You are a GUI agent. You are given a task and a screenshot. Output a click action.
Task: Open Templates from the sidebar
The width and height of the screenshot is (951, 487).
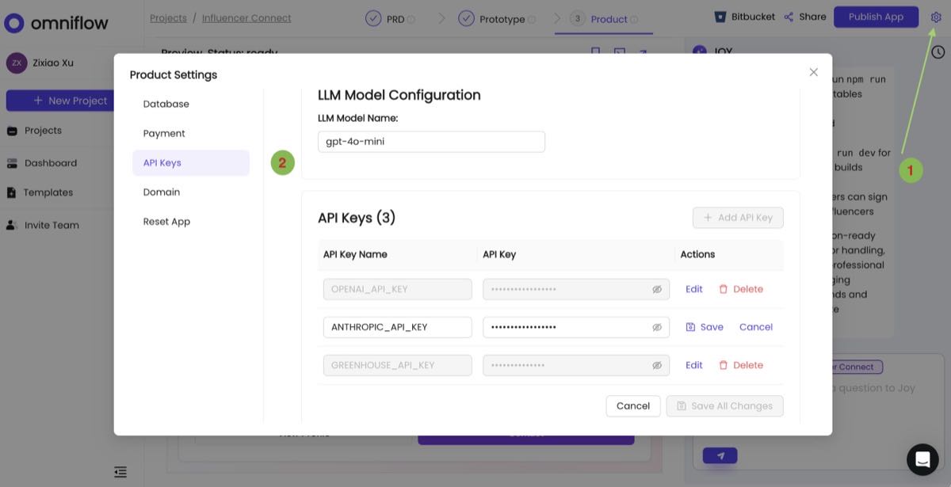49,192
